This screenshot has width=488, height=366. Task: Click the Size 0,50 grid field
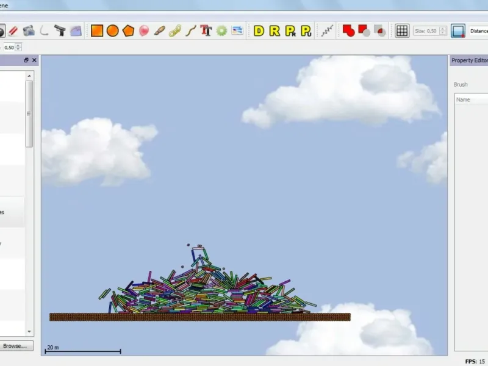426,31
